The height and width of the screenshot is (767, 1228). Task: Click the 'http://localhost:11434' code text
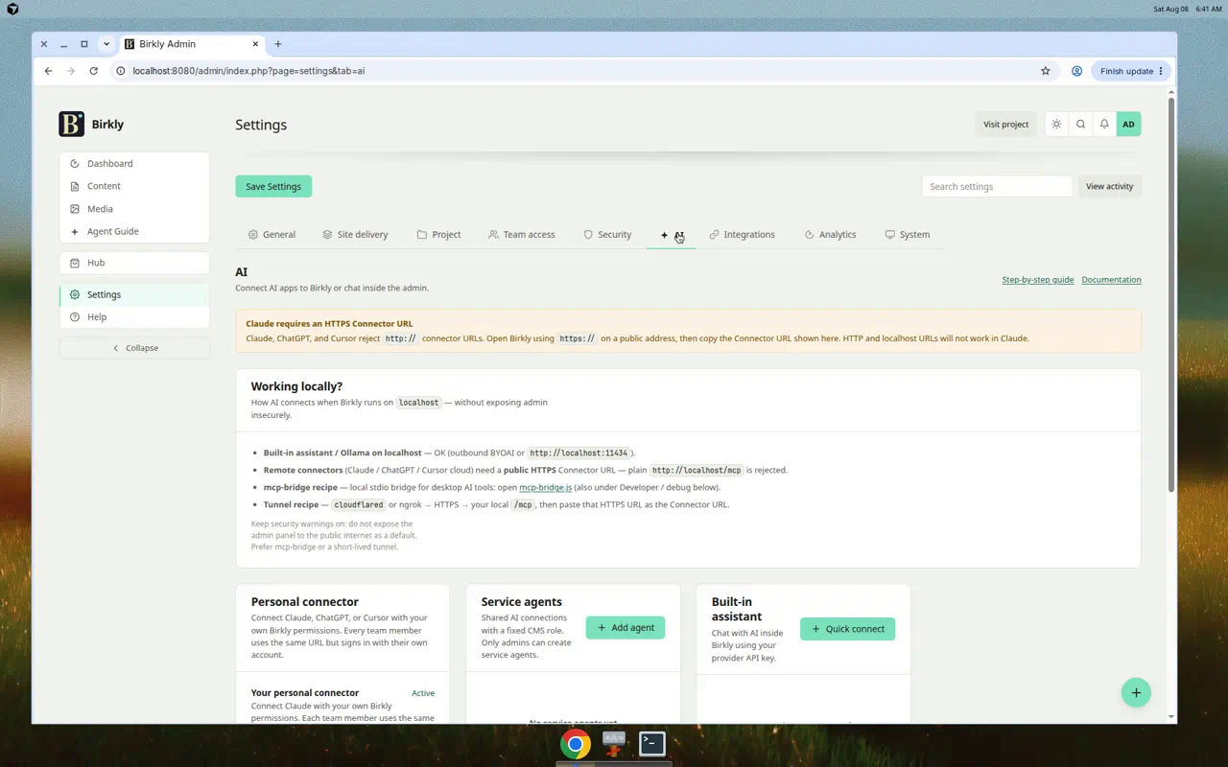(x=579, y=453)
